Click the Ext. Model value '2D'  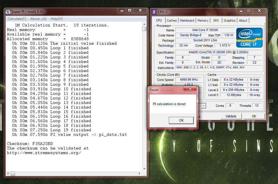219,62
